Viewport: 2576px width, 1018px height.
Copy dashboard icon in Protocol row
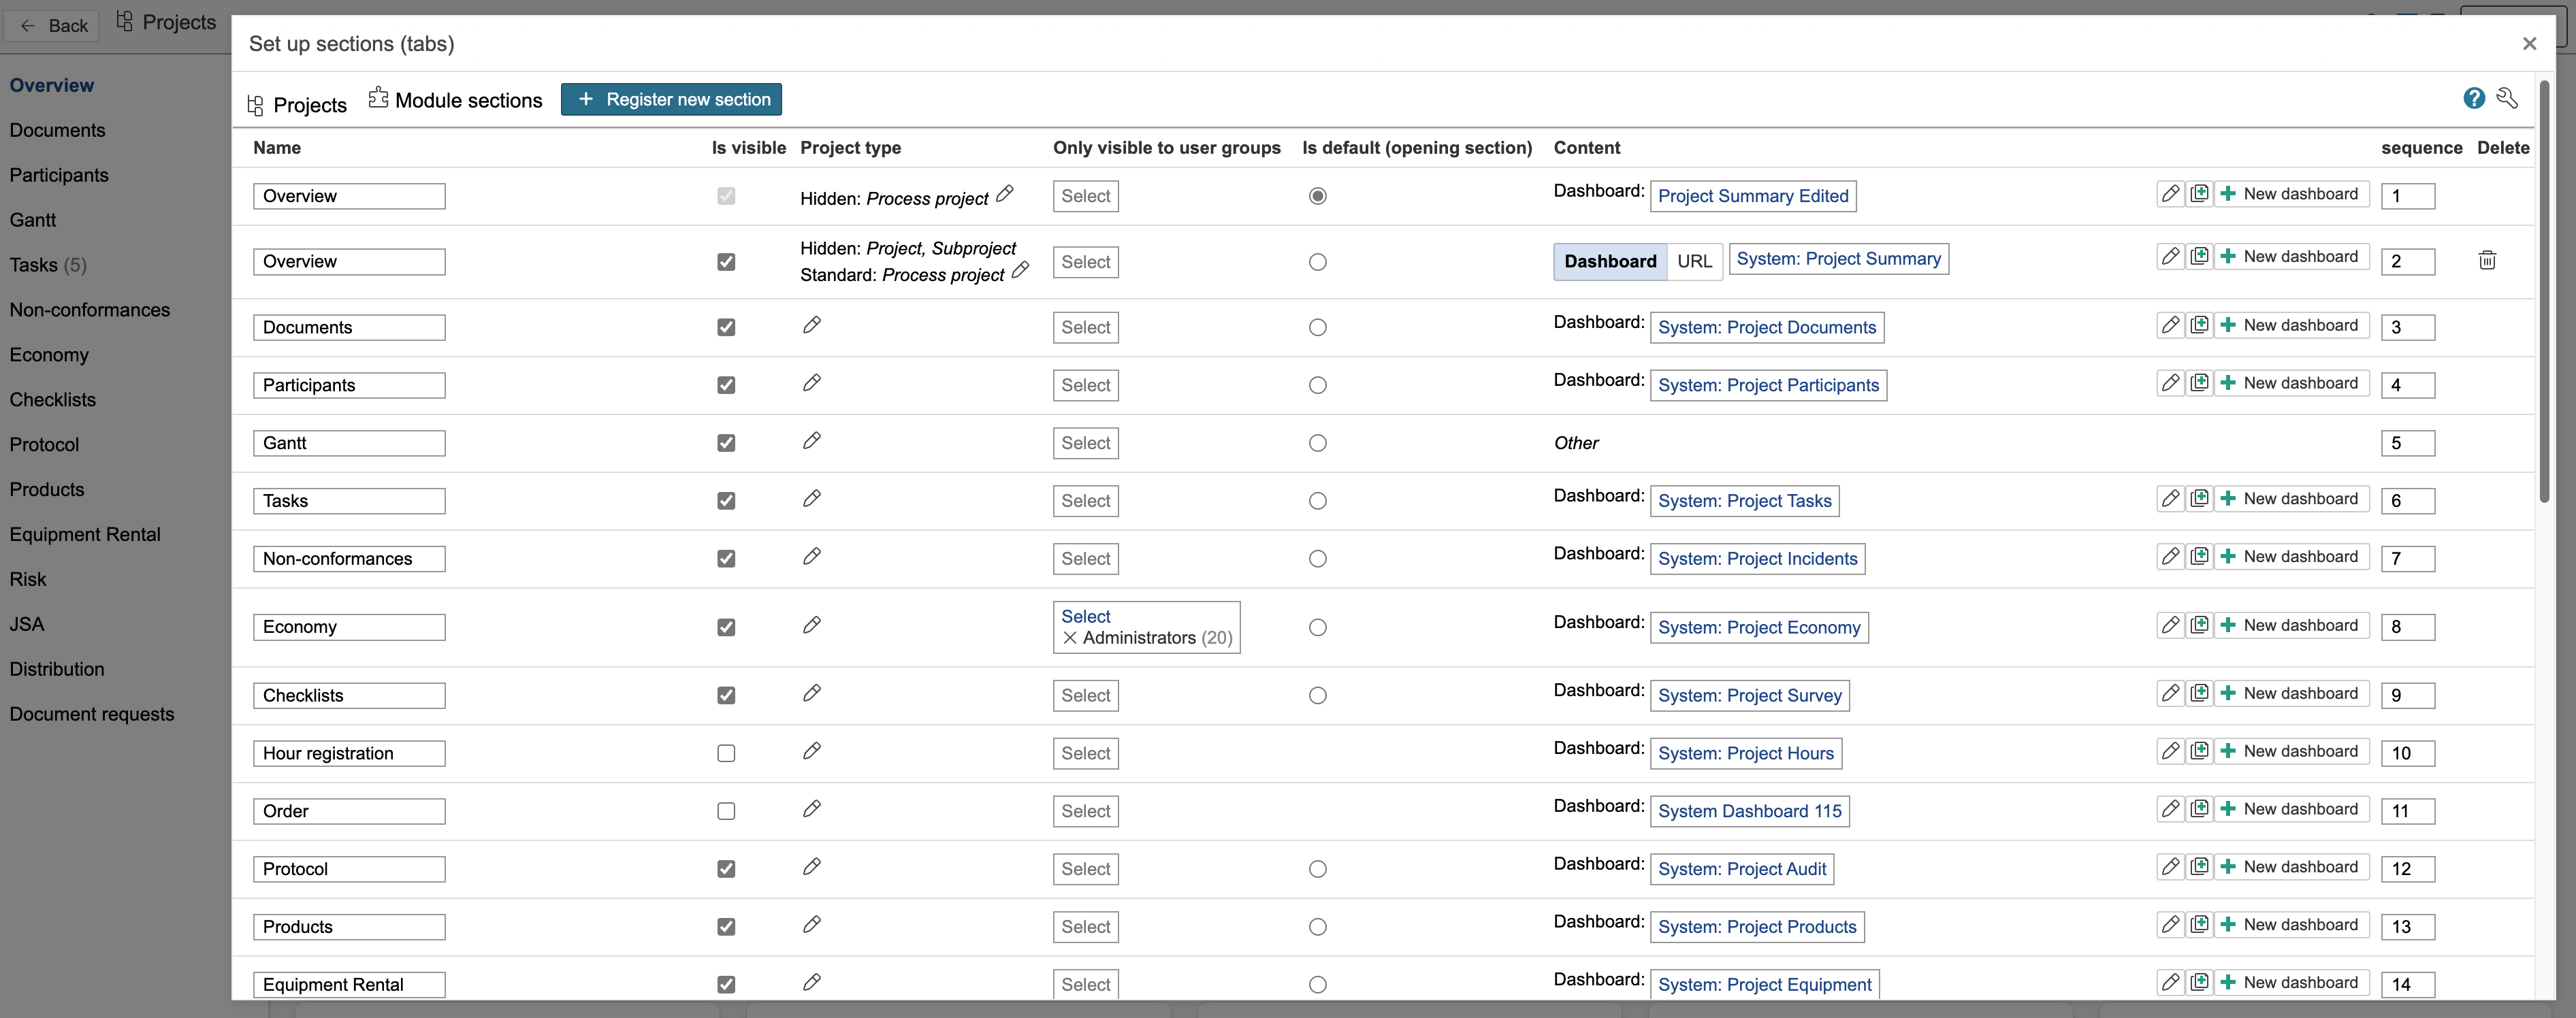2199,867
